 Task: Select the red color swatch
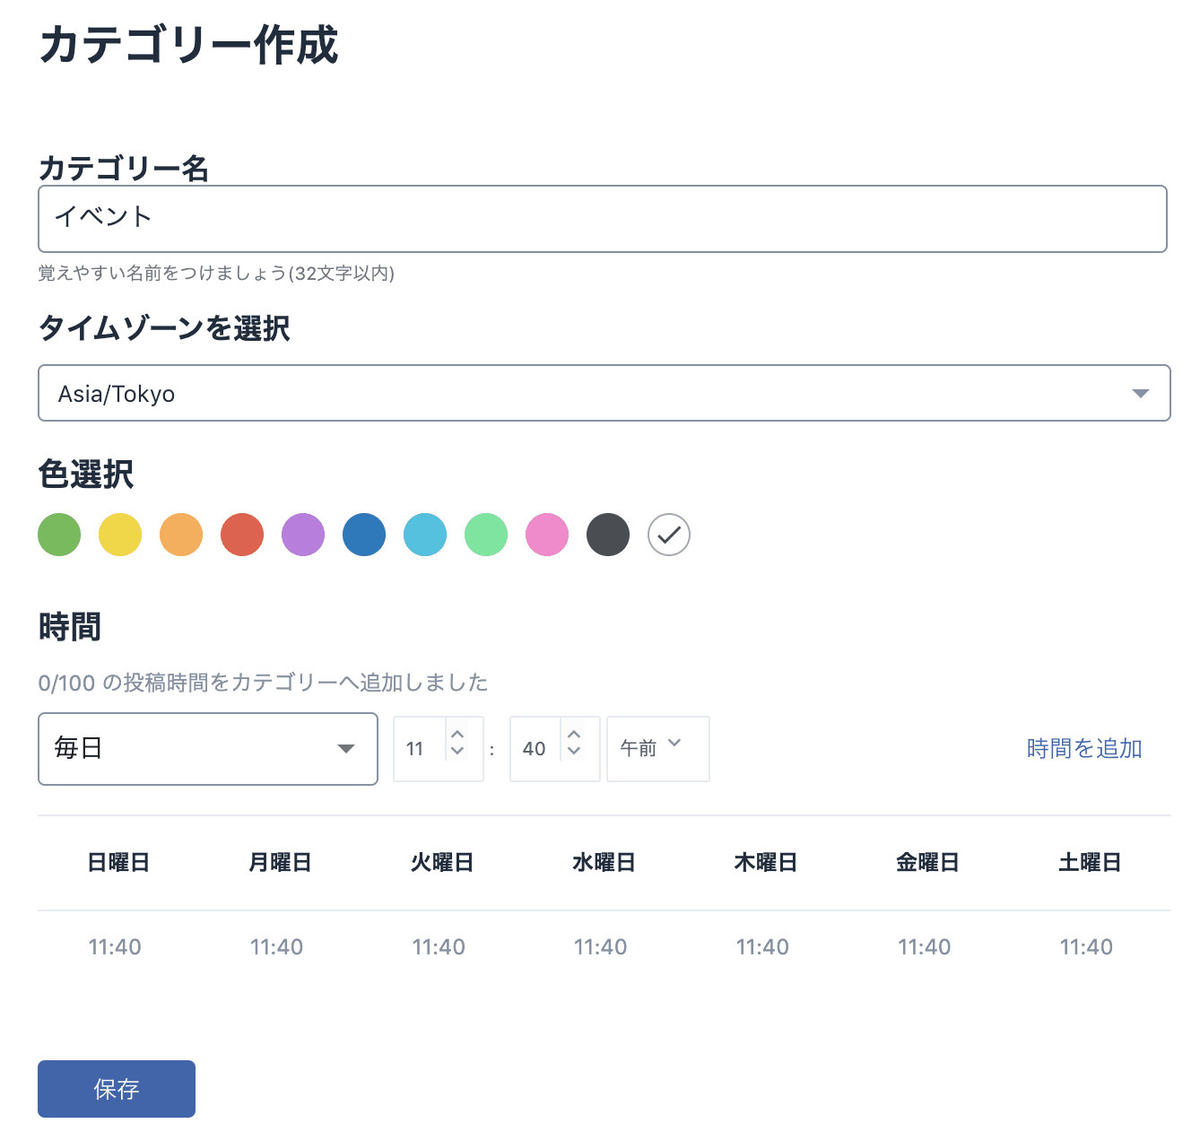pyautogui.click(x=242, y=535)
